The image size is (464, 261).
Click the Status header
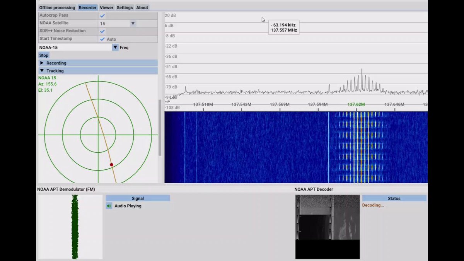394,198
